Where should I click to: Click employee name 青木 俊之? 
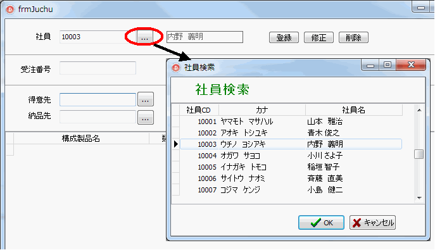click(x=324, y=133)
